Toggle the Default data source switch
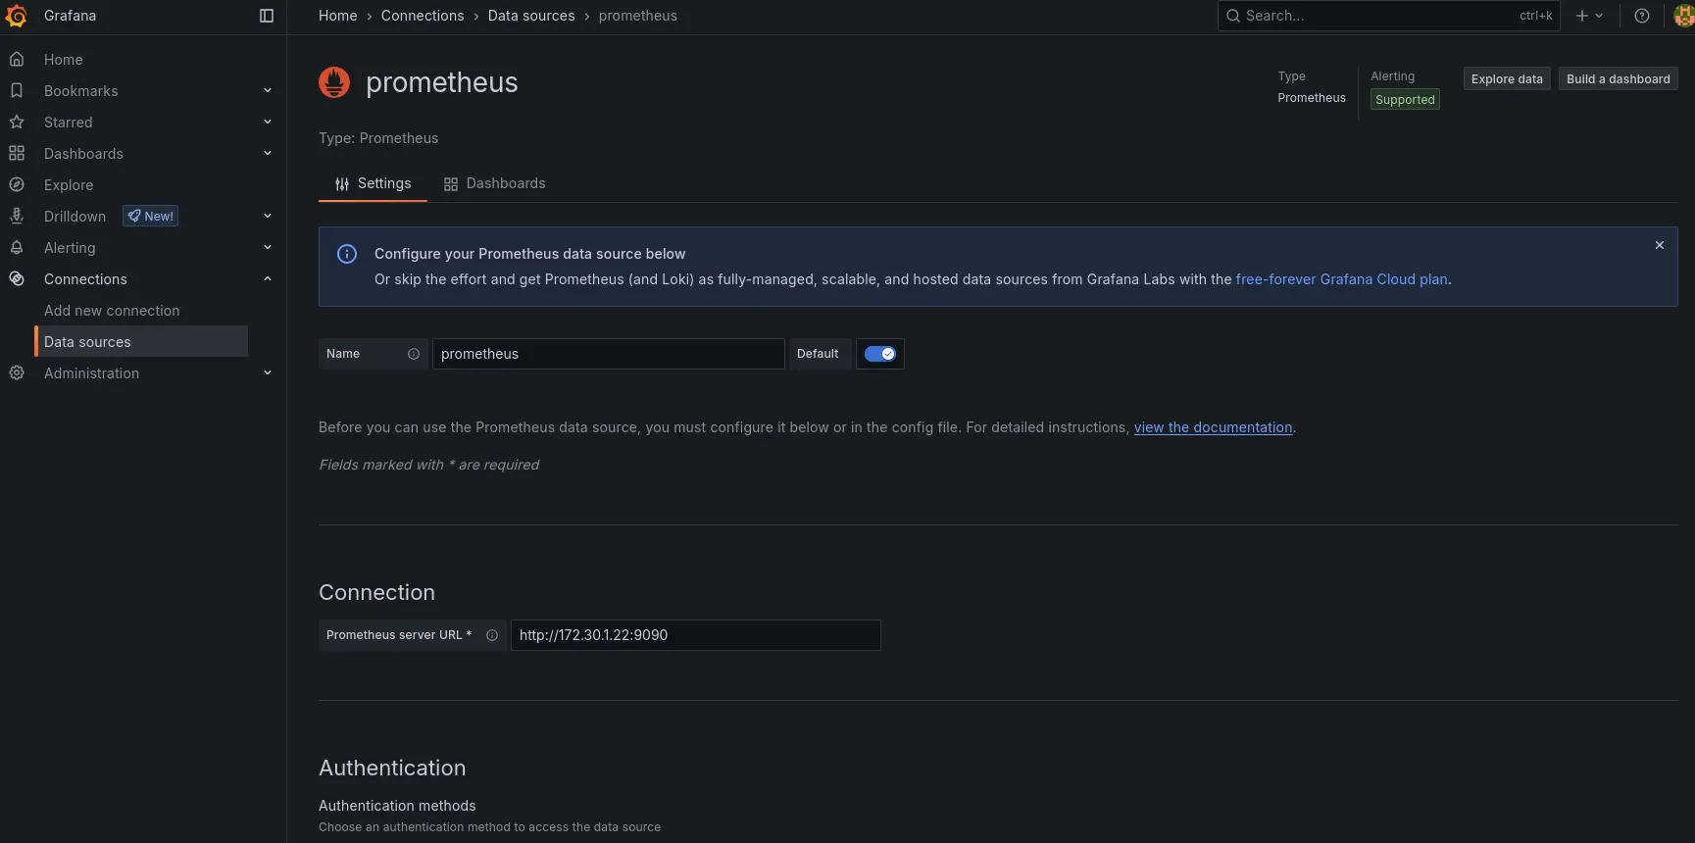Screen dimensions: 1695x843 (880, 354)
